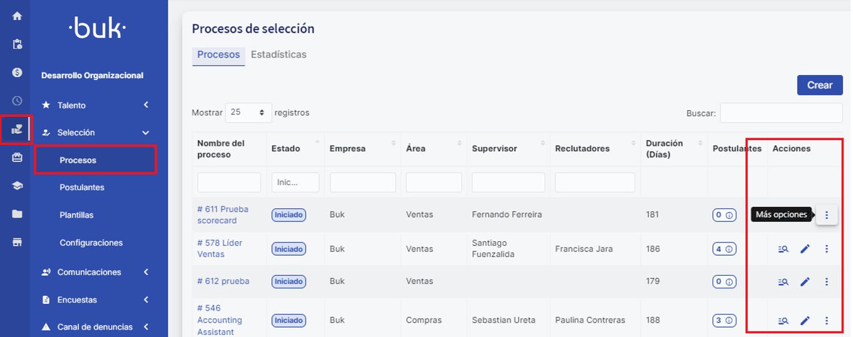Switch to the Estadísticas tab
Image resolution: width=853 pixels, height=337 pixels.
point(279,54)
